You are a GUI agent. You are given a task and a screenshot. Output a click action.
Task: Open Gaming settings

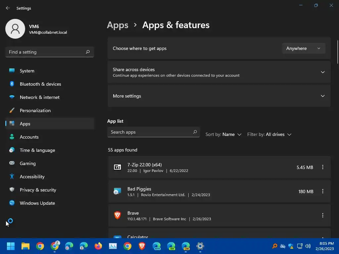click(x=50, y=163)
